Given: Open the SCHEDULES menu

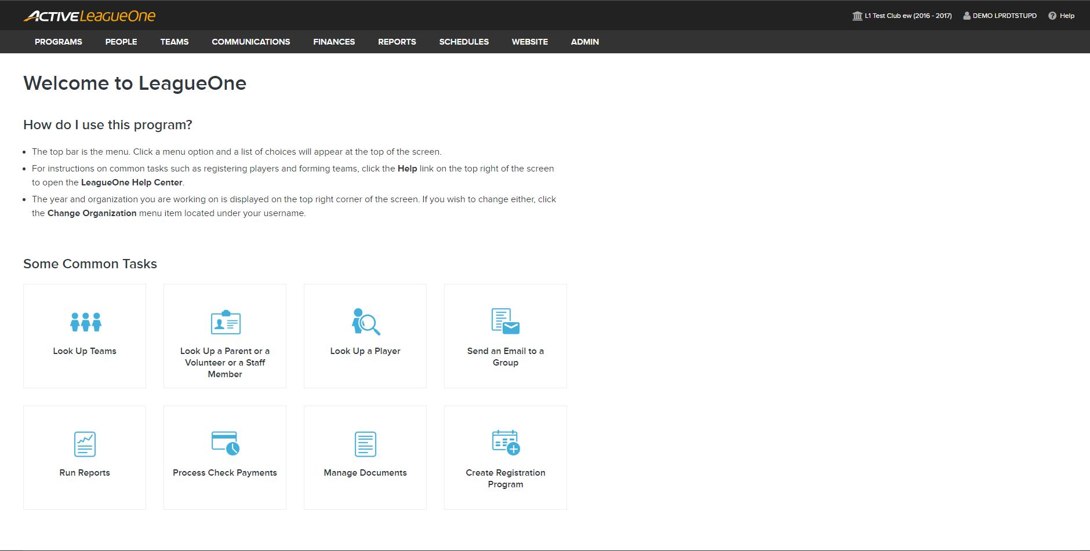Looking at the screenshot, I should pyautogui.click(x=464, y=42).
